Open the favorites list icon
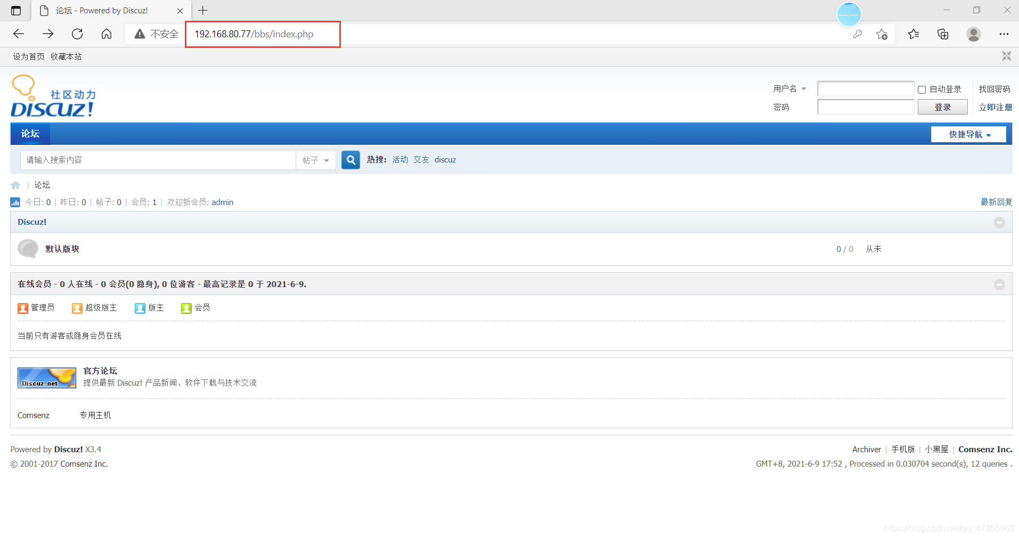Image resolution: width=1019 pixels, height=538 pixels. (914, 34)
